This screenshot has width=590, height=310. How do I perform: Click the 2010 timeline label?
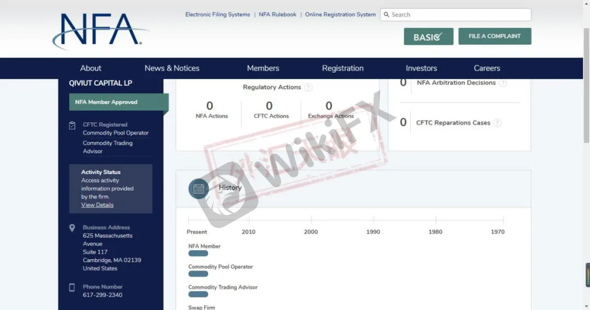pos(249,232)
